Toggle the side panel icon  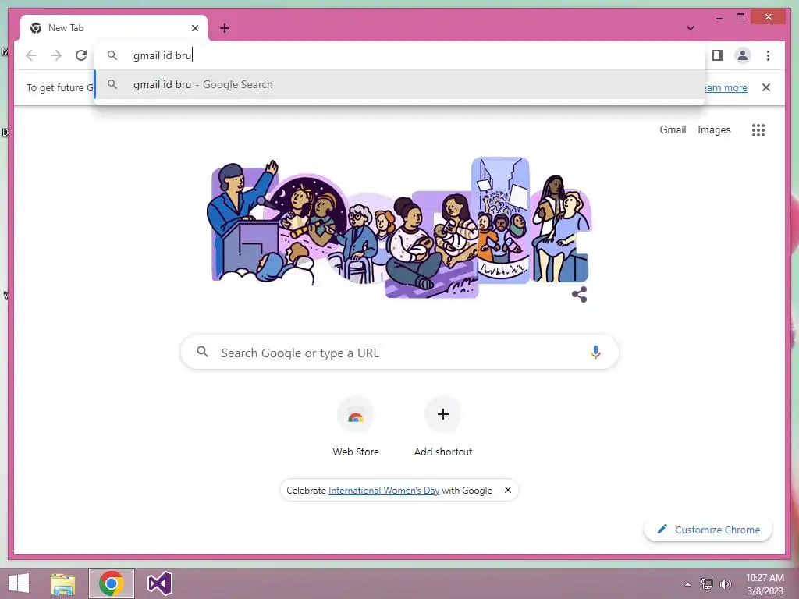pos(718,55)
